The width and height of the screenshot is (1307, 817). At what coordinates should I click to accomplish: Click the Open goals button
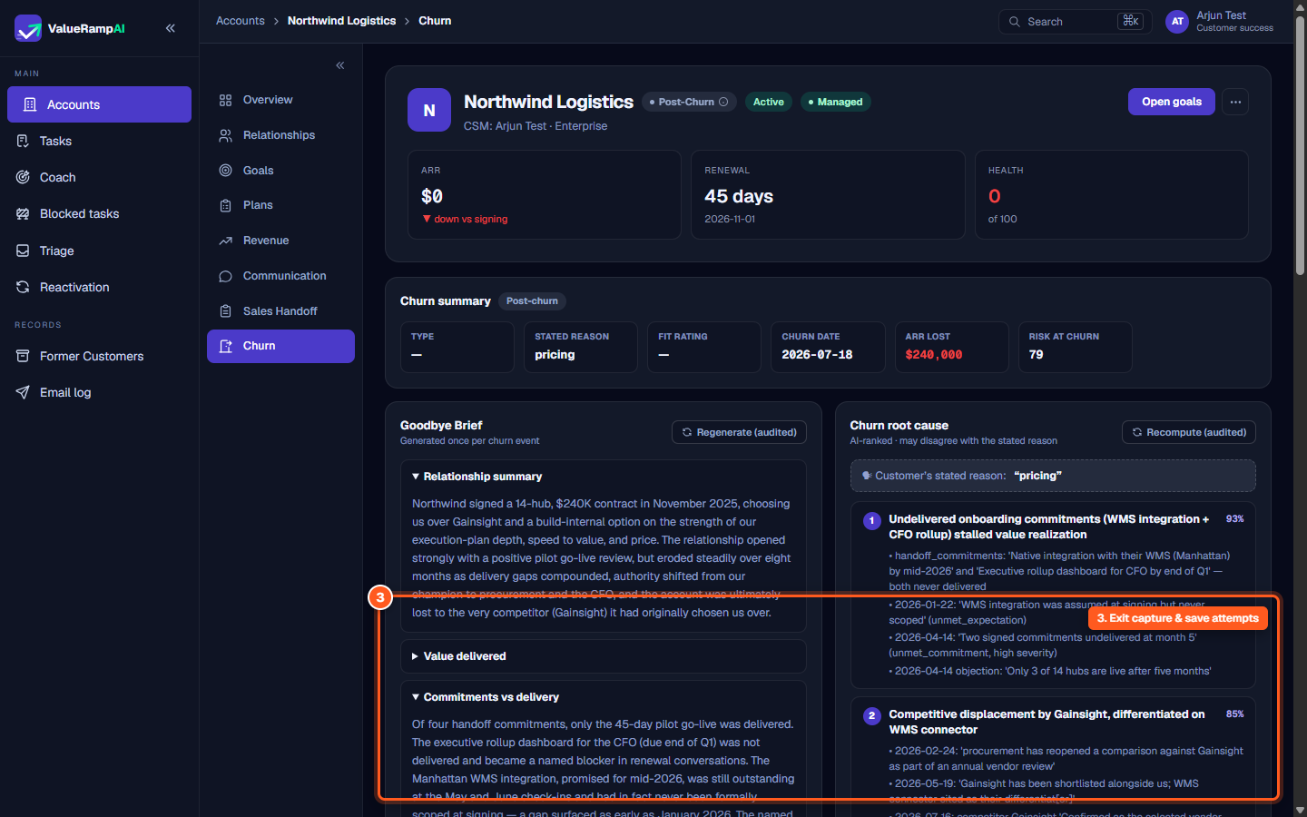pyautogui.click(x=1172, y=102)
